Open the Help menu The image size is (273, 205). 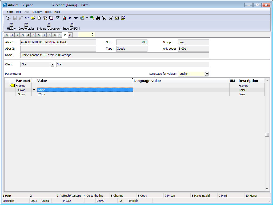click(57, 12)
